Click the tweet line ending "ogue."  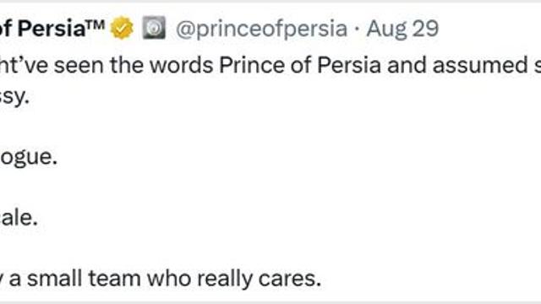pyautogui.click(x=28, y=158)
